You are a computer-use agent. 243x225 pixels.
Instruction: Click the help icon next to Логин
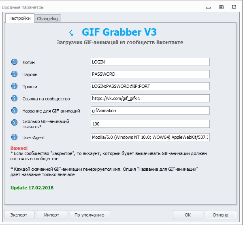click(x=15, y=62)
